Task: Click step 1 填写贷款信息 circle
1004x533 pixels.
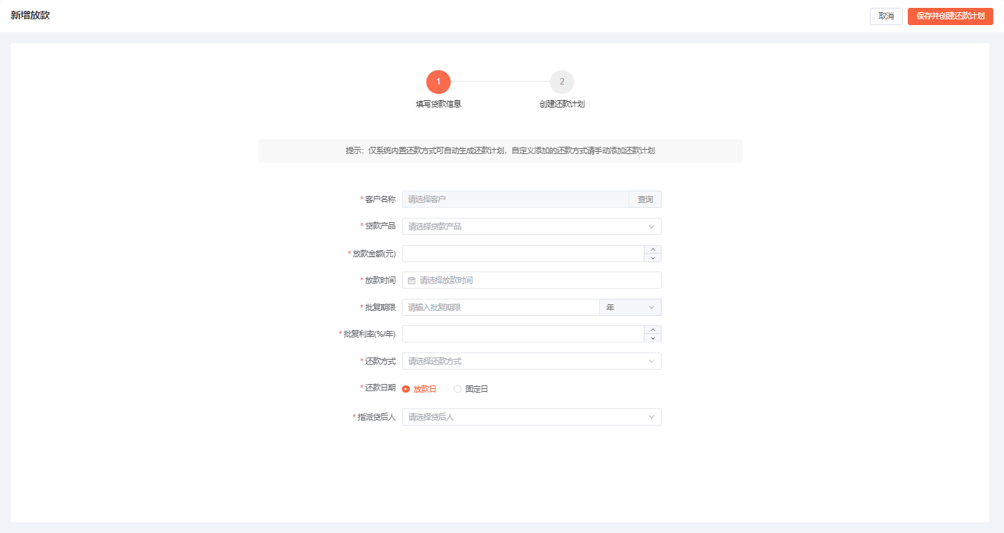Action: click(x=438, y=82)
